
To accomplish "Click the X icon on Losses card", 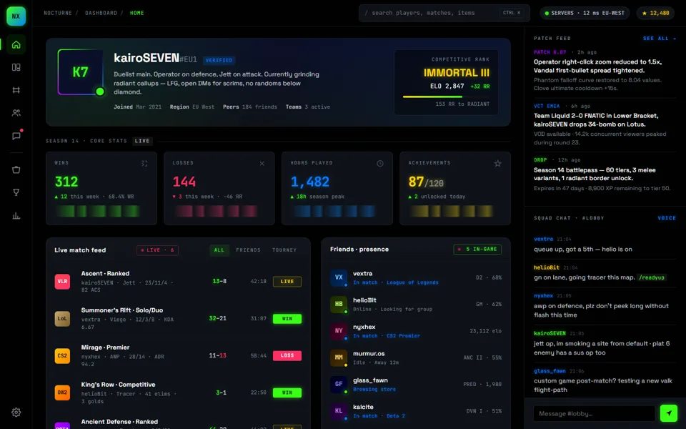I will pos(262,164).
